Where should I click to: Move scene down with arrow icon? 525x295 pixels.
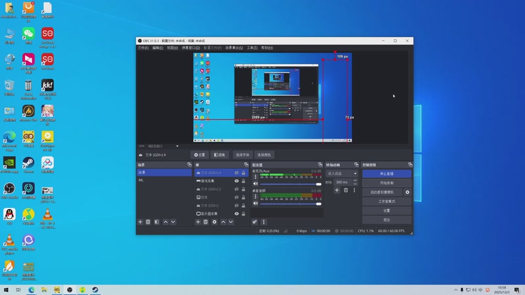[x=173, y=222]
